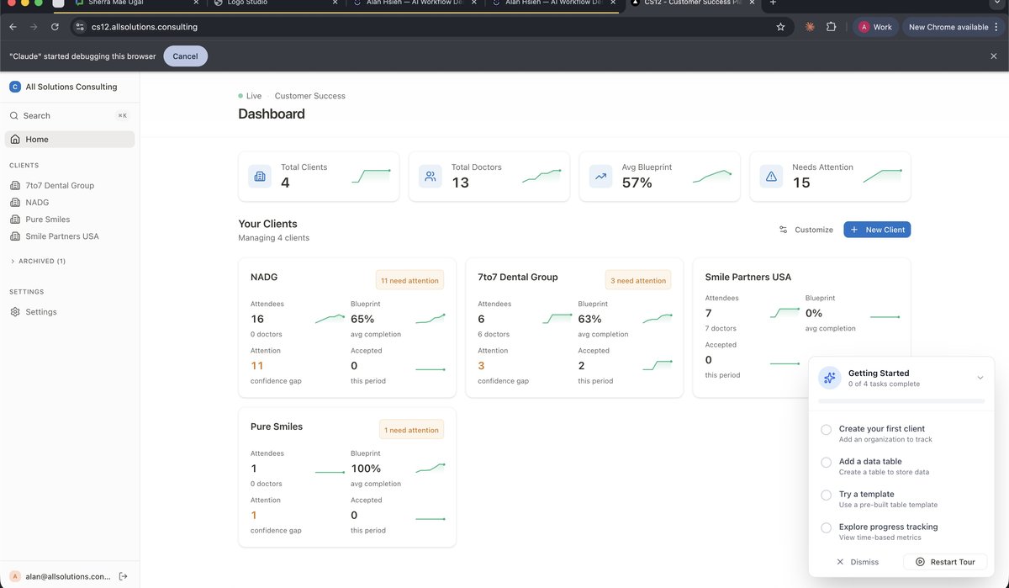Open search via the magnifier icon

[13, 115]
